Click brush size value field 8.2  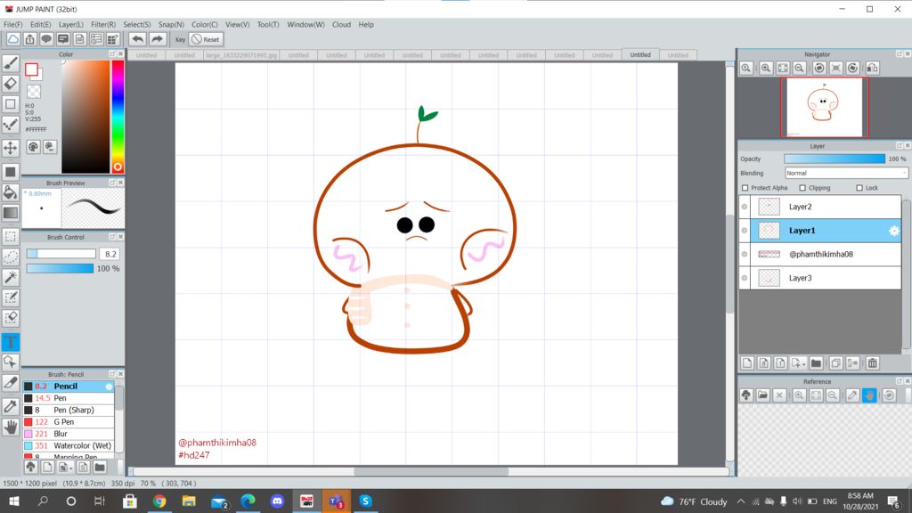tap(110, 254)
